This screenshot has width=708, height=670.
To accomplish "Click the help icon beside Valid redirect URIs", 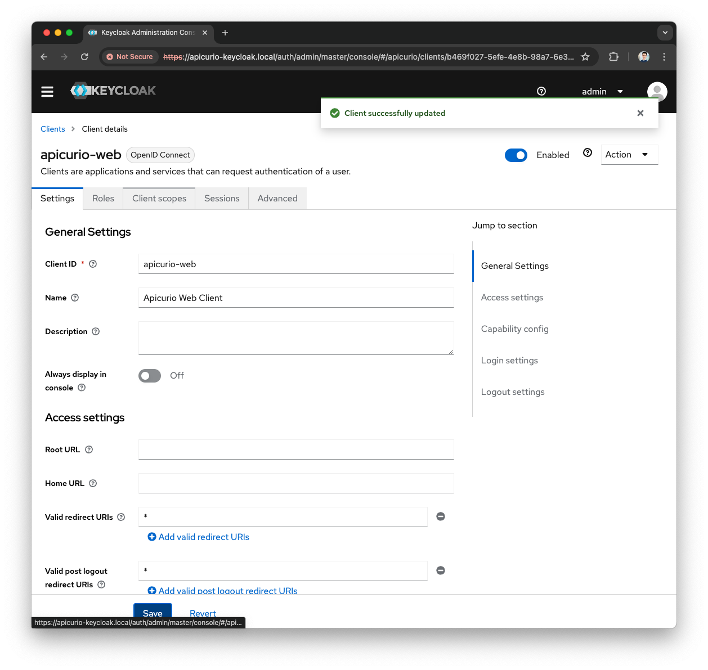I will click(x=122, y=516).
